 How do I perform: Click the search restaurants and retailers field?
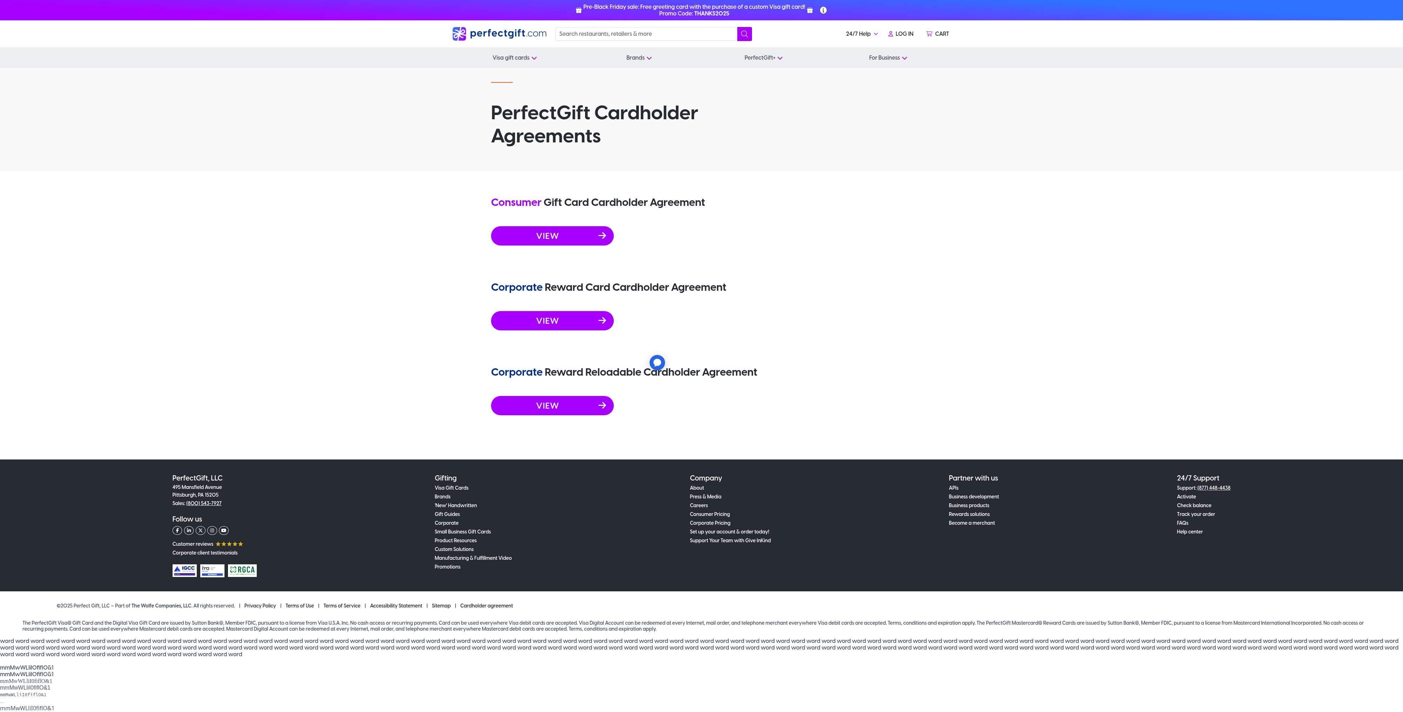(x=646, y=34)
